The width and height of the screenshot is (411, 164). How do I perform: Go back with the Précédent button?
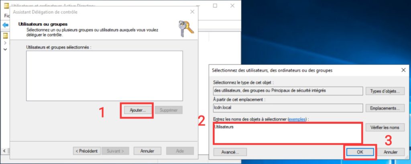[x=87, y=151]
